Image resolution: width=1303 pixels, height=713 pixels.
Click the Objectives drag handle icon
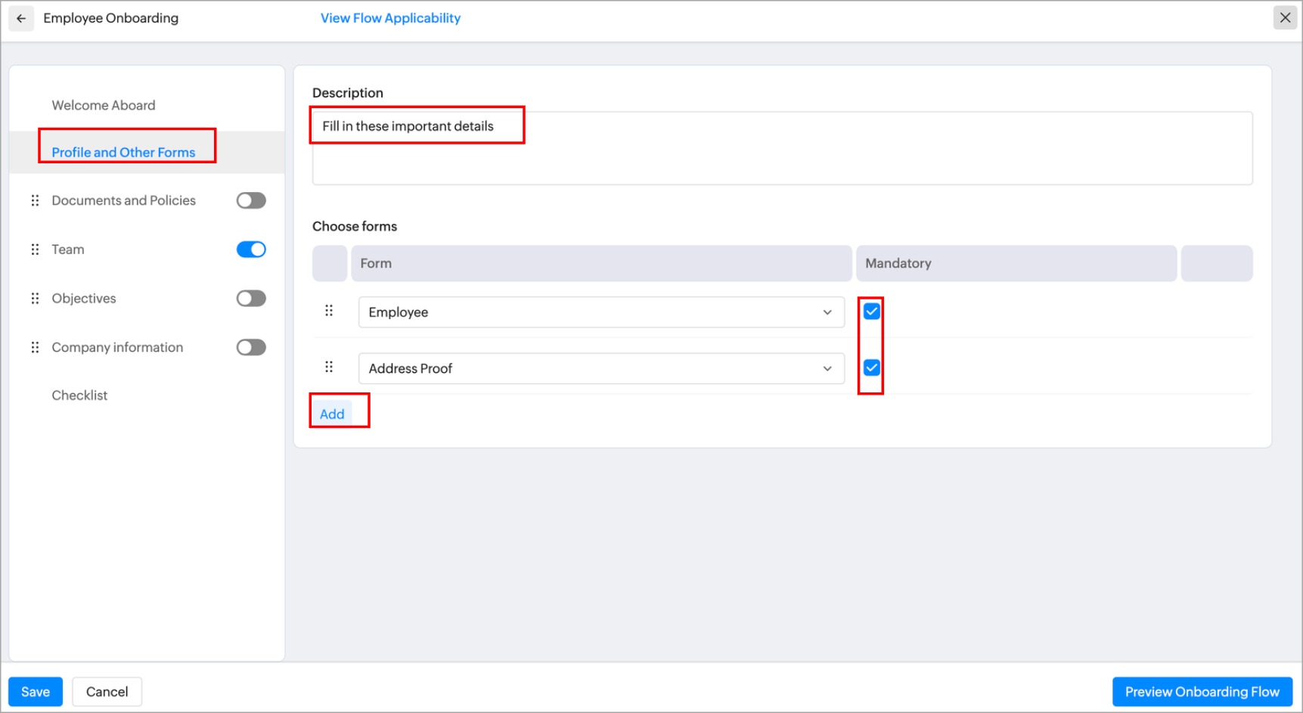point(35,299)
